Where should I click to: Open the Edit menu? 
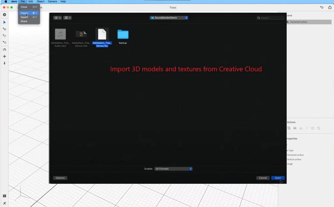pyautogui.click(x=31, y=2)
